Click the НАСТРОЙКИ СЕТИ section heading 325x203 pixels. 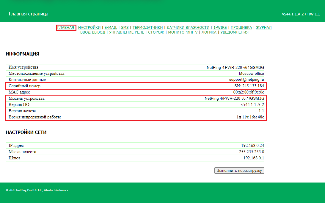(26, 132)
